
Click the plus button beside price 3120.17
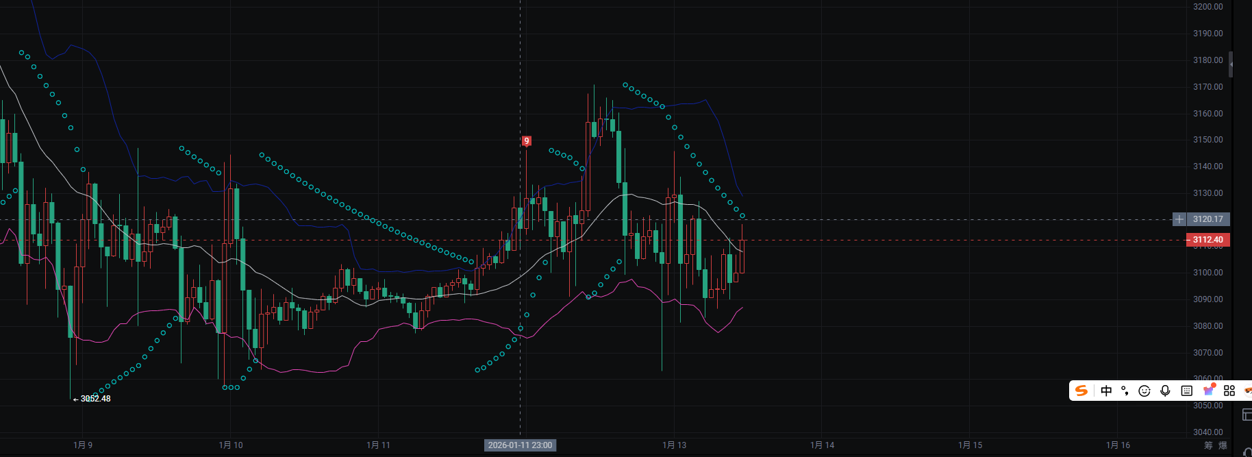[1179, 219]
